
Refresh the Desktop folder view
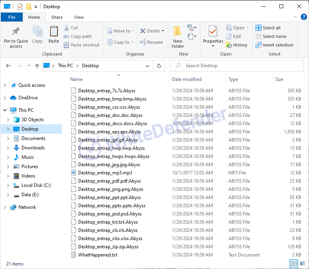click(x=159, y=66)
